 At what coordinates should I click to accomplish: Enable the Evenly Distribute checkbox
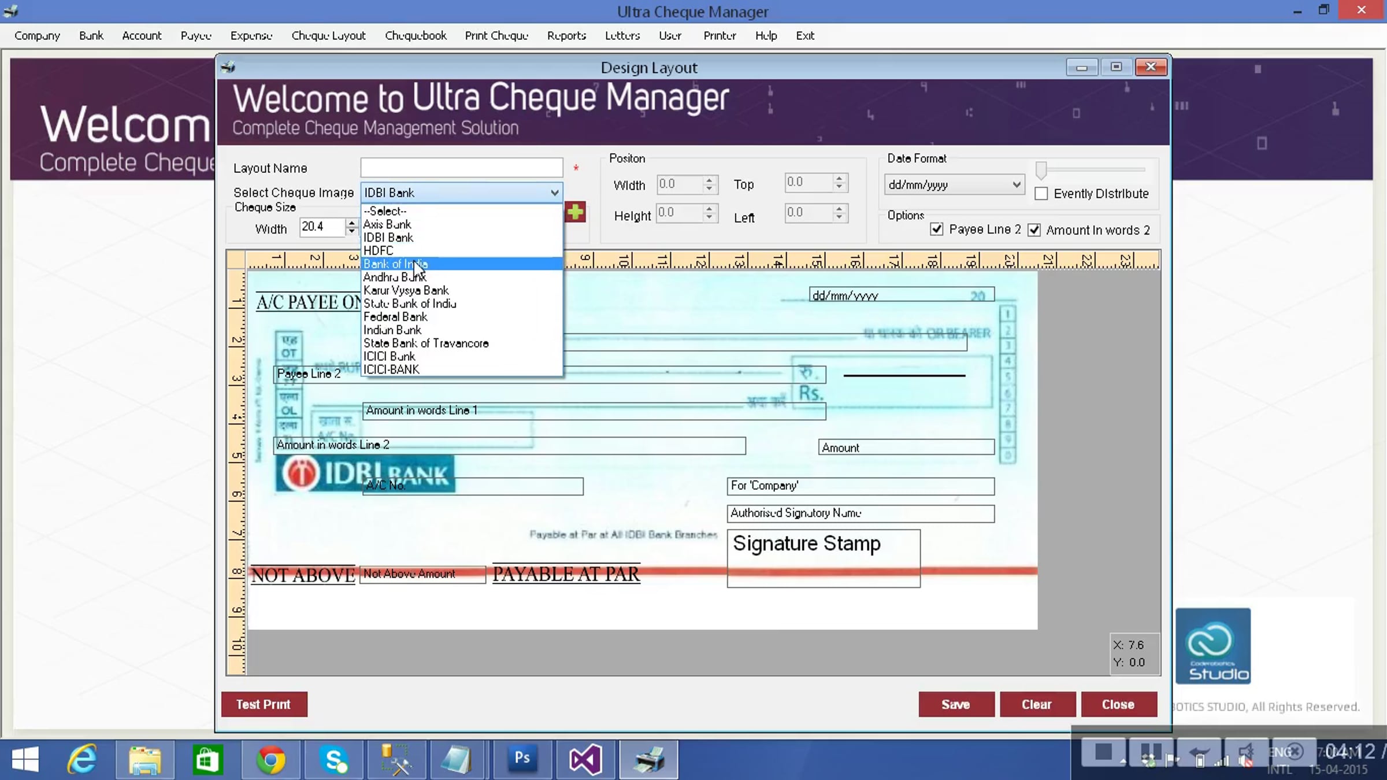(x=1041, y=194)
